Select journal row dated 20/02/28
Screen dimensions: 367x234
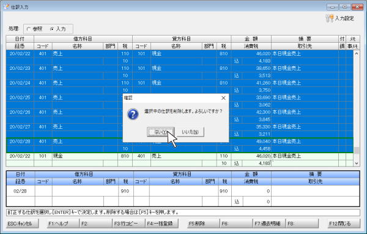tap(179, 145)
